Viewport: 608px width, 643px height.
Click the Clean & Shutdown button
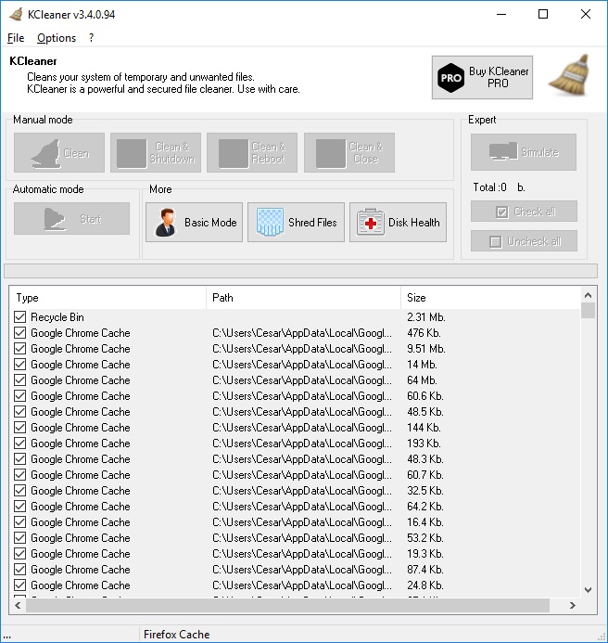156,152
